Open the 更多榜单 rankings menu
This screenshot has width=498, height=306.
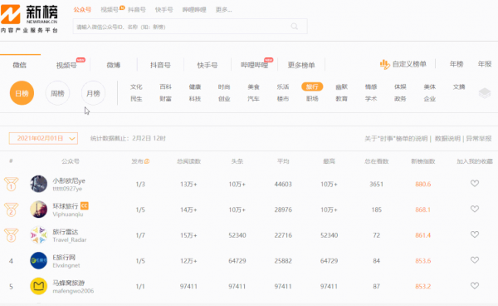[x=301, y=65]
